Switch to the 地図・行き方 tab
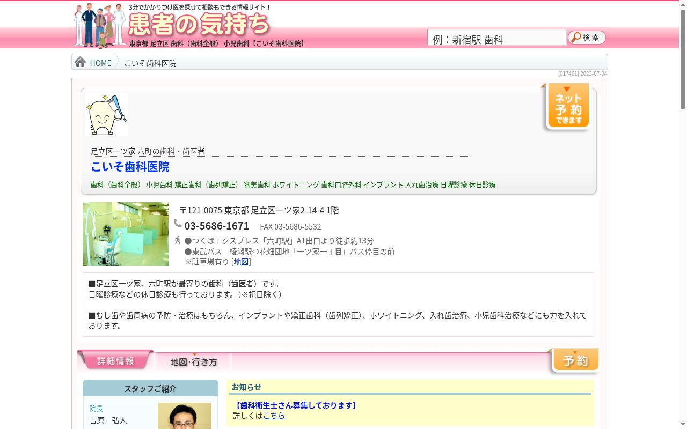Screen dimensions: 687x429 (x=194, y=362)
